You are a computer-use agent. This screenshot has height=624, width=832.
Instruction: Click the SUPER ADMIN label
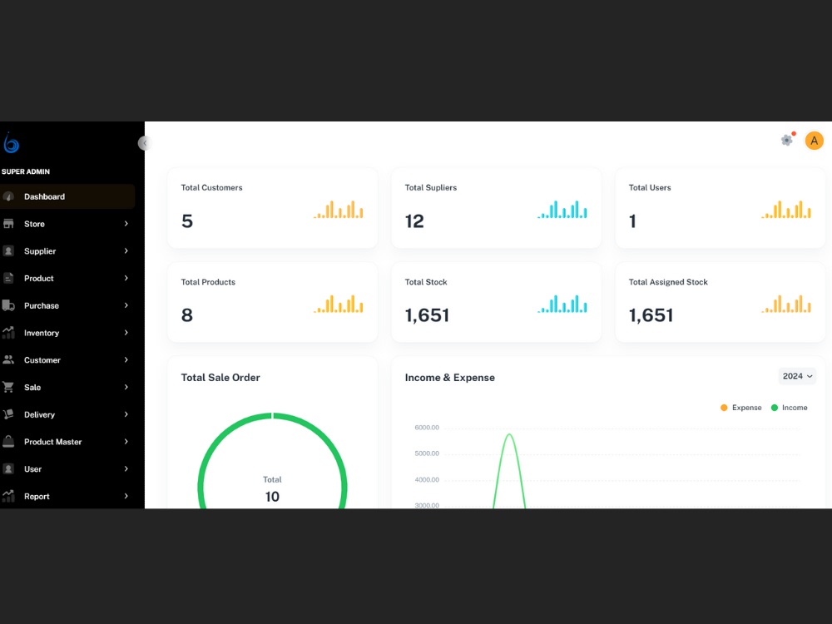(26, 171)
